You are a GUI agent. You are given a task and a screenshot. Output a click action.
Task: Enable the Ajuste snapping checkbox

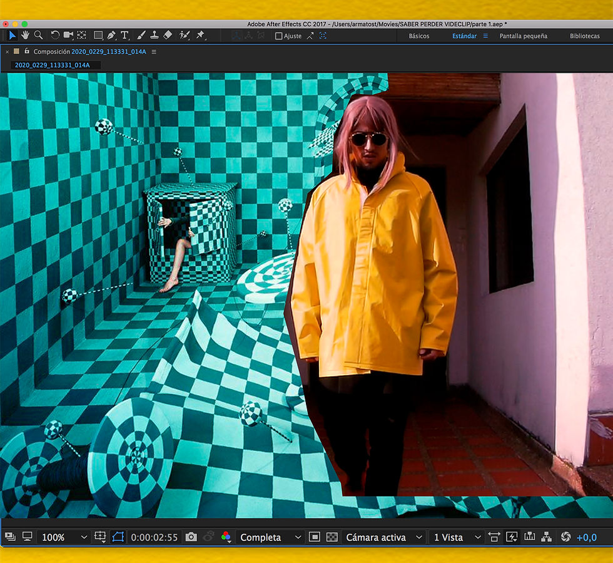pyautogui.click(x=279, y=36)
